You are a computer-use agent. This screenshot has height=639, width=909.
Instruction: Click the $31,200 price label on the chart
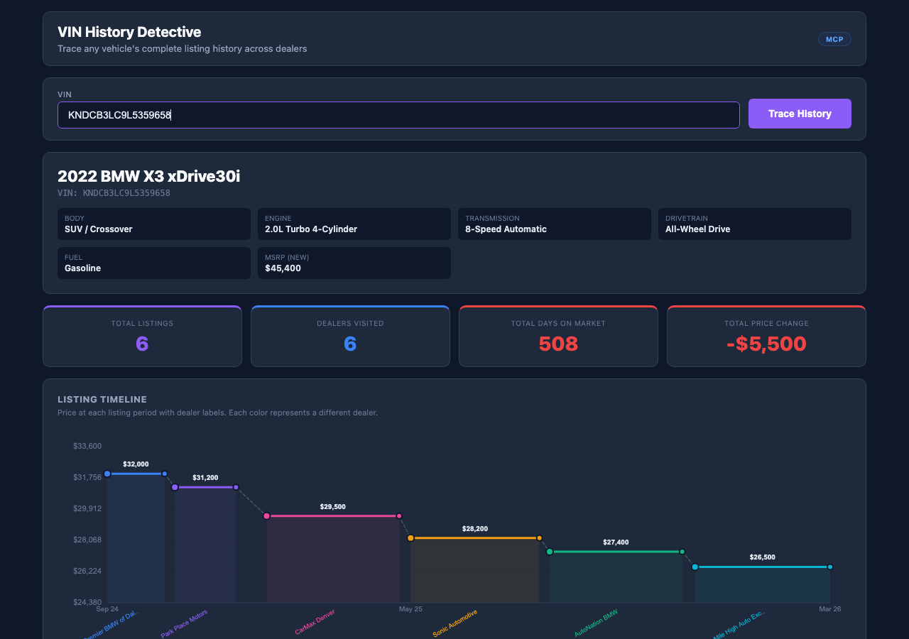tap(205, 478)
